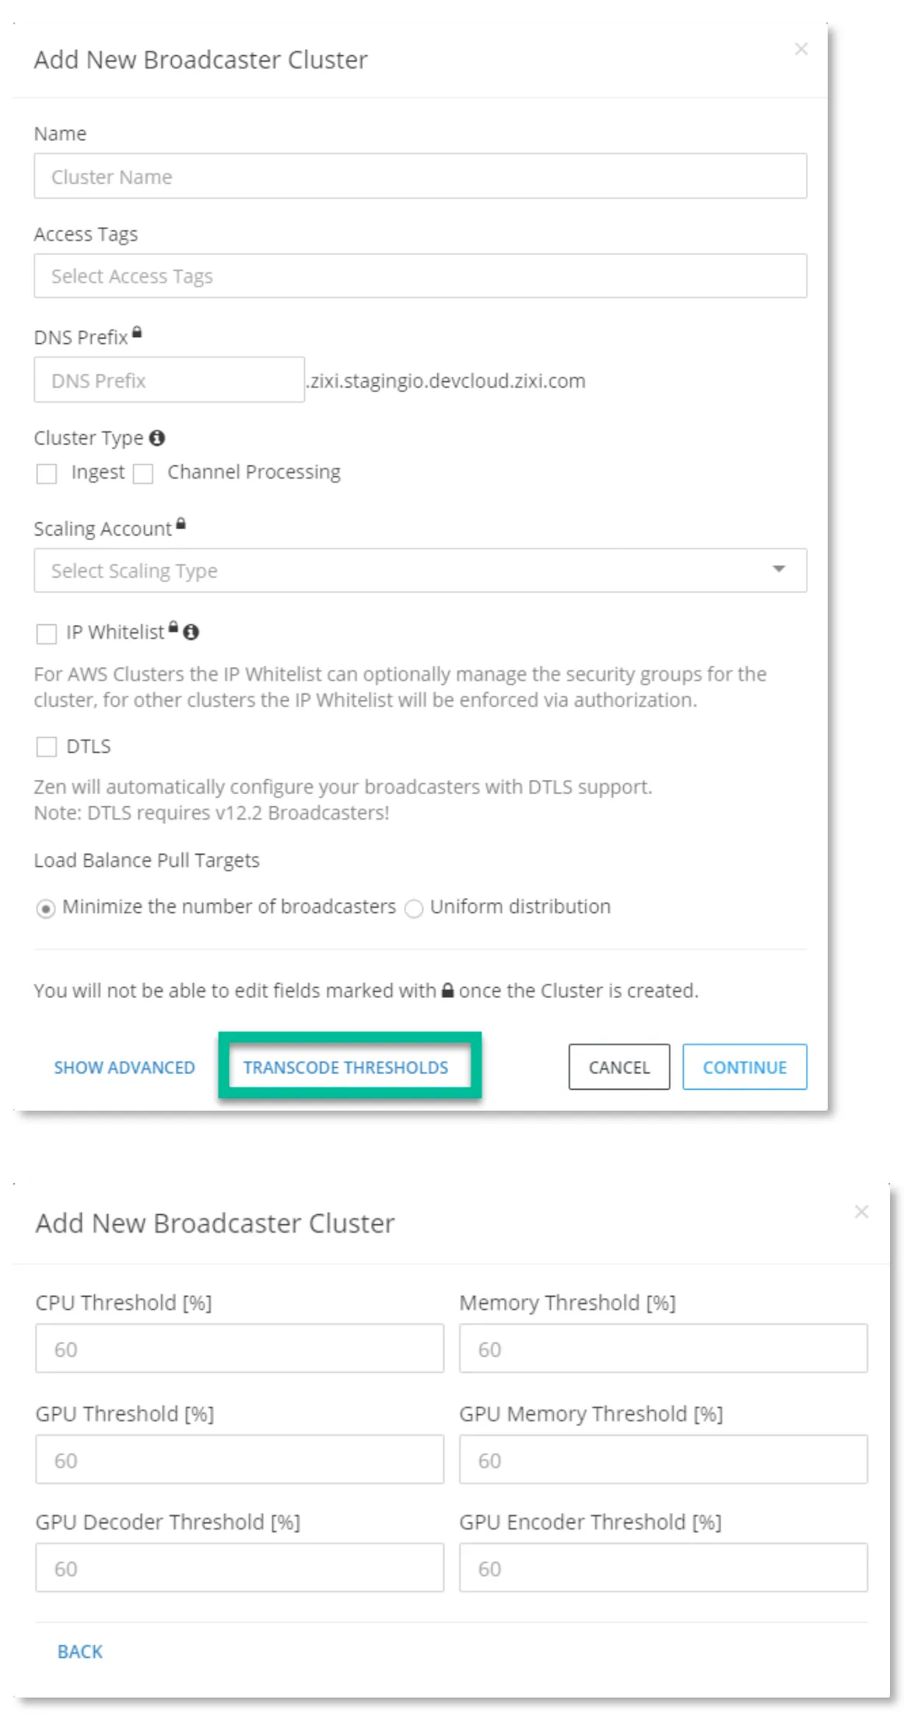This screenshot has width=904, height=1717.
Task: Click the IP Whitelist info icon
Action: [x=191, y=632]
